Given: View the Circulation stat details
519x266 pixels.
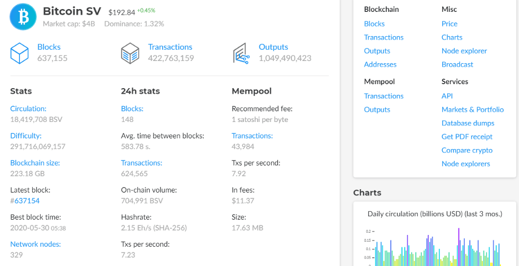Looking at the screenshot, I should coord(28,108).
